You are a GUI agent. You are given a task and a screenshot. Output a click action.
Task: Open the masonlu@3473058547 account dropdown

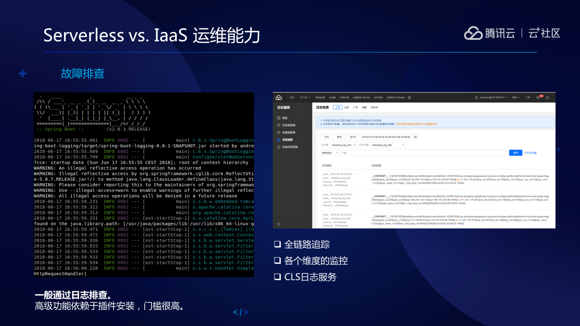click(491, 98)
